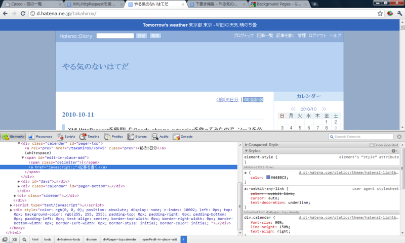Click the colorful extension icon in toolbar
The height and width of the screenshot is (243, 405).
[x=390, y=14]
